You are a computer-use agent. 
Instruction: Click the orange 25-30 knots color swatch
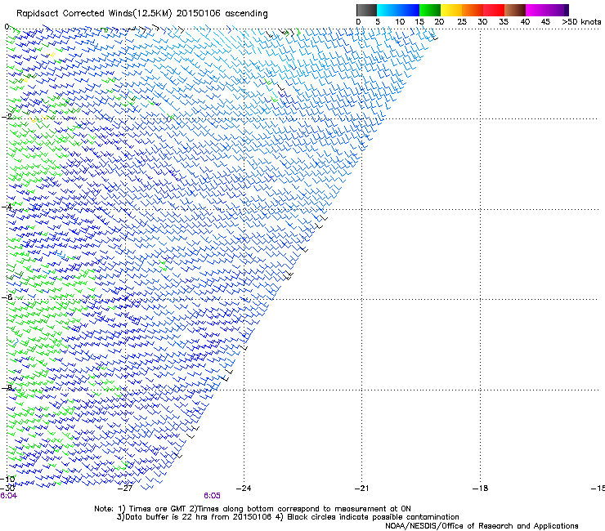click(473, 10)
